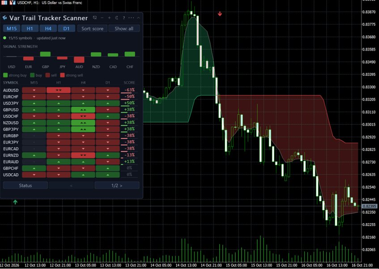This screenshot has height=269, width=379.
Task: Click the NZDUSD H4 strong buy cell
Action: pyautogui.click(x=83, y=123)
